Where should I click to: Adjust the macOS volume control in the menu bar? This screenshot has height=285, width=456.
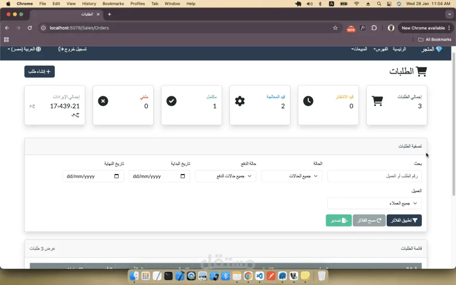tap(311, 4)
